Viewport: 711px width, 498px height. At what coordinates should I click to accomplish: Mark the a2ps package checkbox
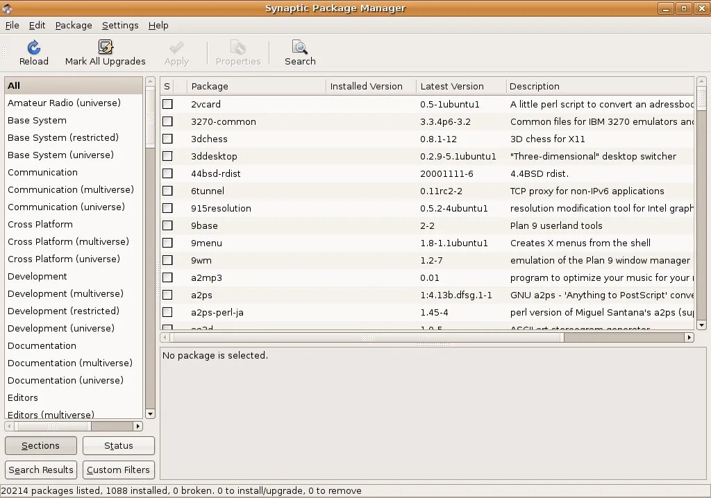click(168, 295)
